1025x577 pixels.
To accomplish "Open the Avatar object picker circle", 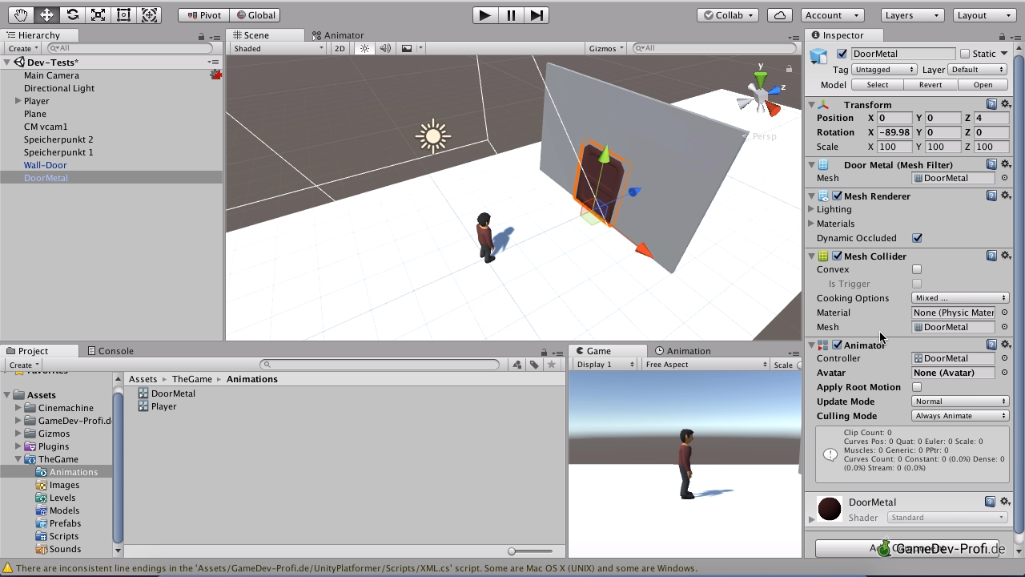I will [1005, 373].
